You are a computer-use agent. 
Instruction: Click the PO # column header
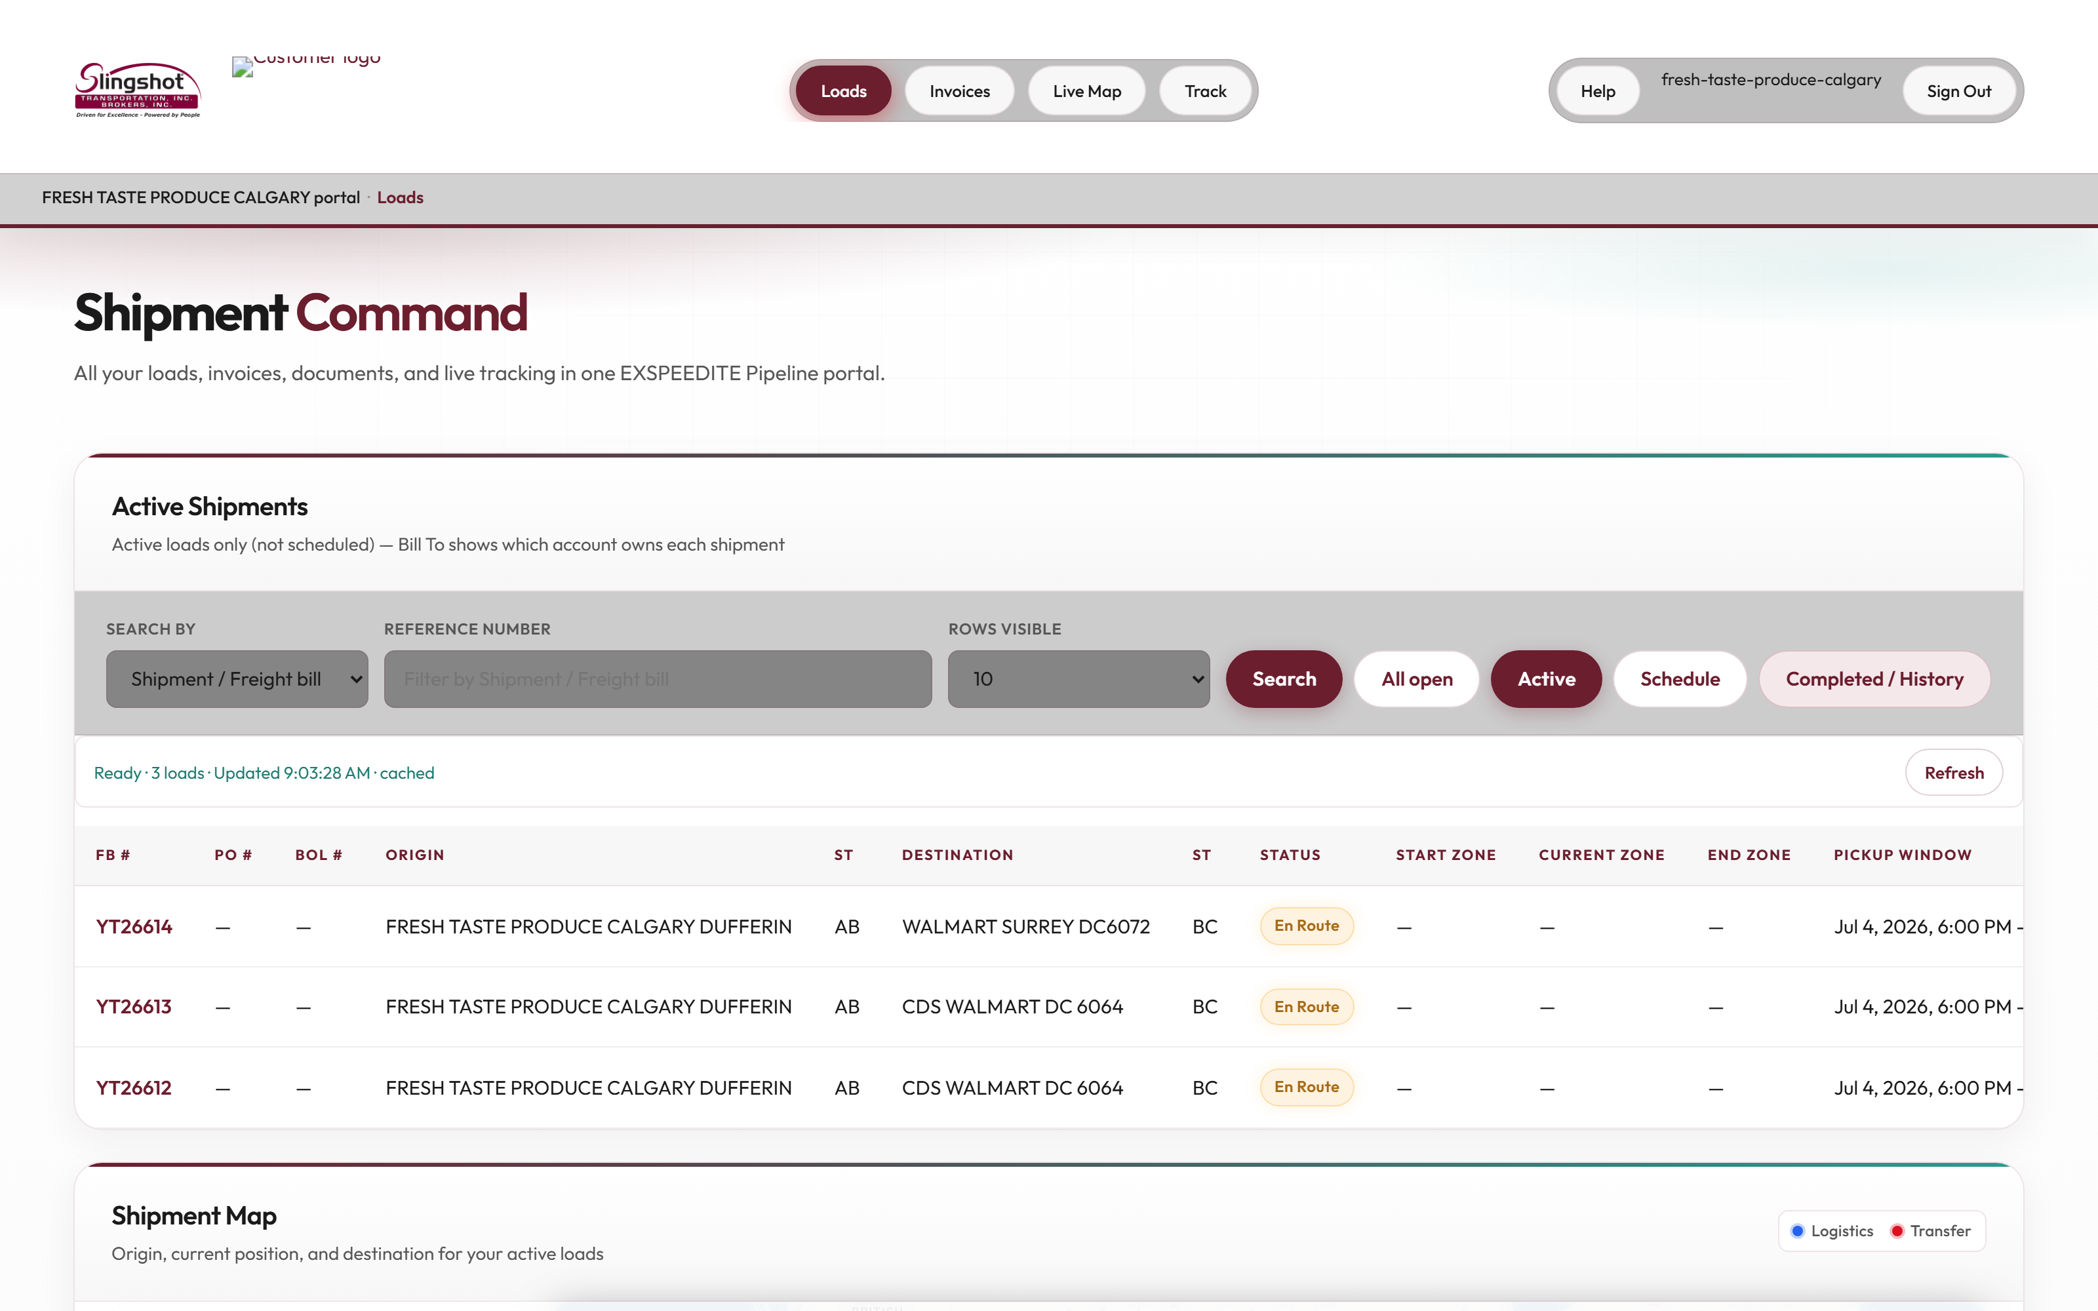point(233,855)
